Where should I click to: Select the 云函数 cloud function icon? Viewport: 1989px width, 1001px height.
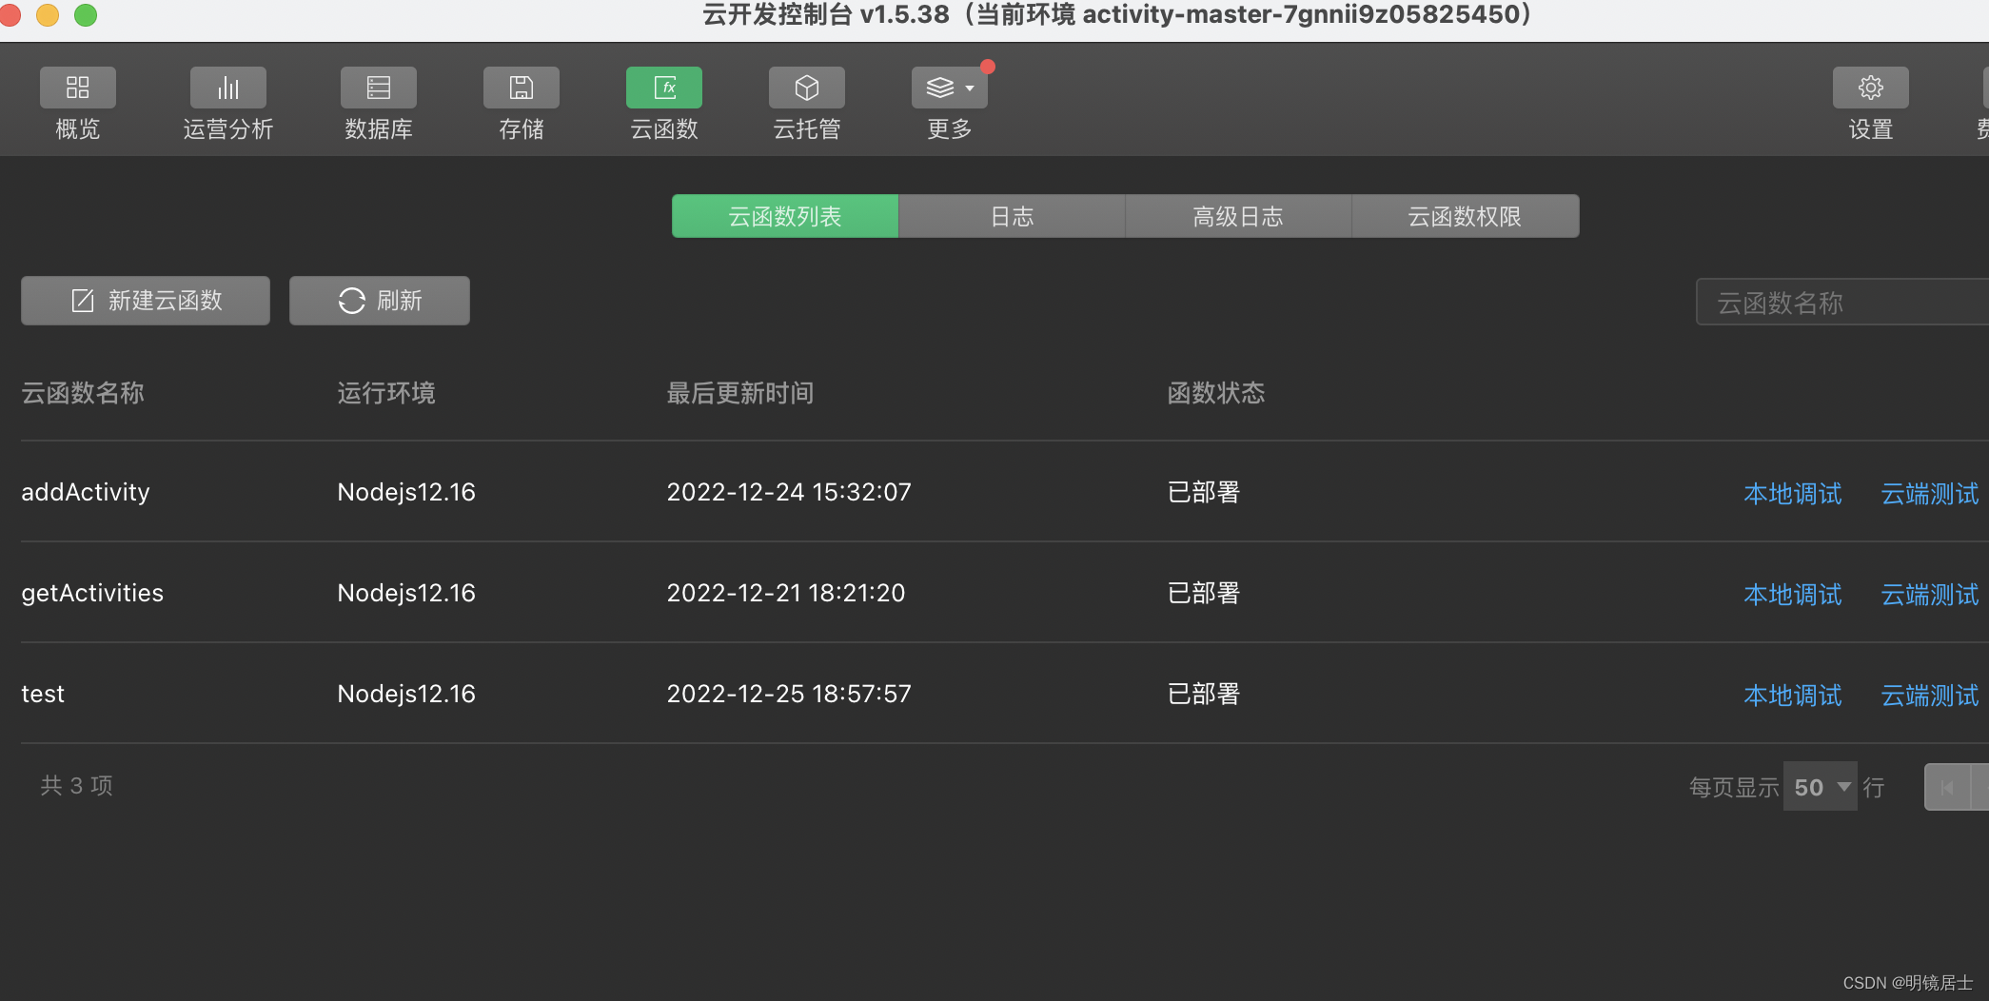click(664, 88)
